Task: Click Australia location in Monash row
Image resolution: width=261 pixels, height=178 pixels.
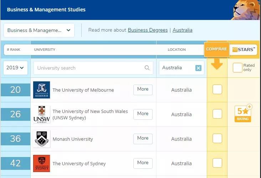Action: [181, 139]
